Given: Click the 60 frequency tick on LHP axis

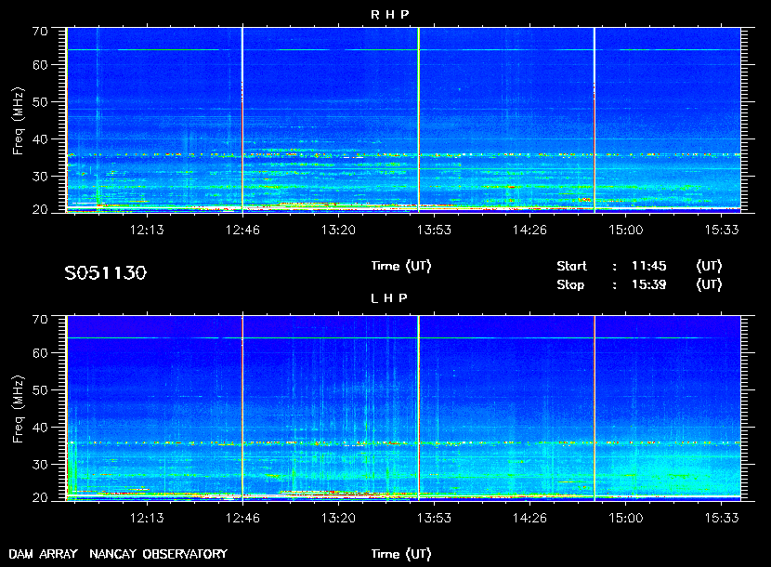Looking at the screenshot, I should click(40, 353).
